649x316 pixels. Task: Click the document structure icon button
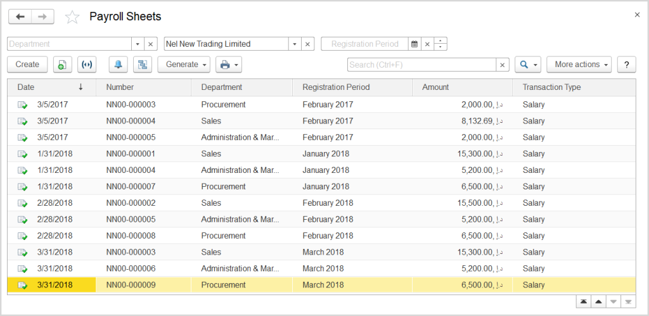tap(143, 65)
